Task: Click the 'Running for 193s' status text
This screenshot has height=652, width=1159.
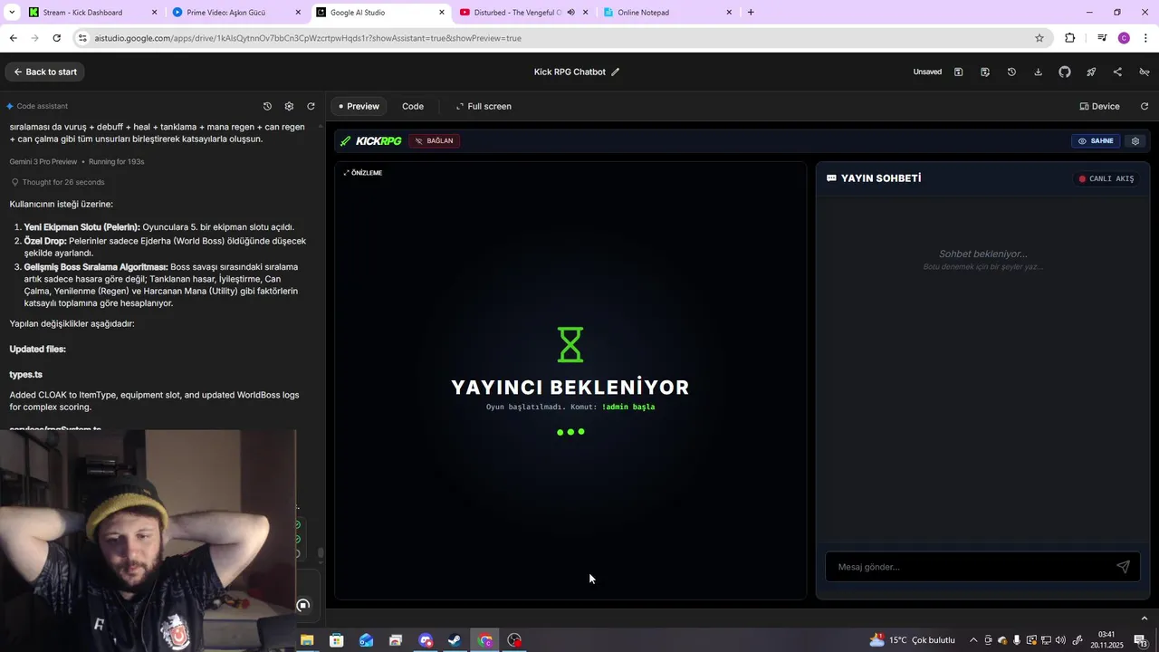Action: (117, 161)
